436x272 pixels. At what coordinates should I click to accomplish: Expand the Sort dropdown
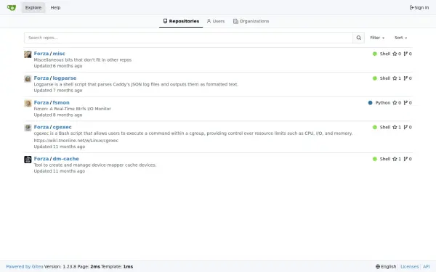coord(400,38)
